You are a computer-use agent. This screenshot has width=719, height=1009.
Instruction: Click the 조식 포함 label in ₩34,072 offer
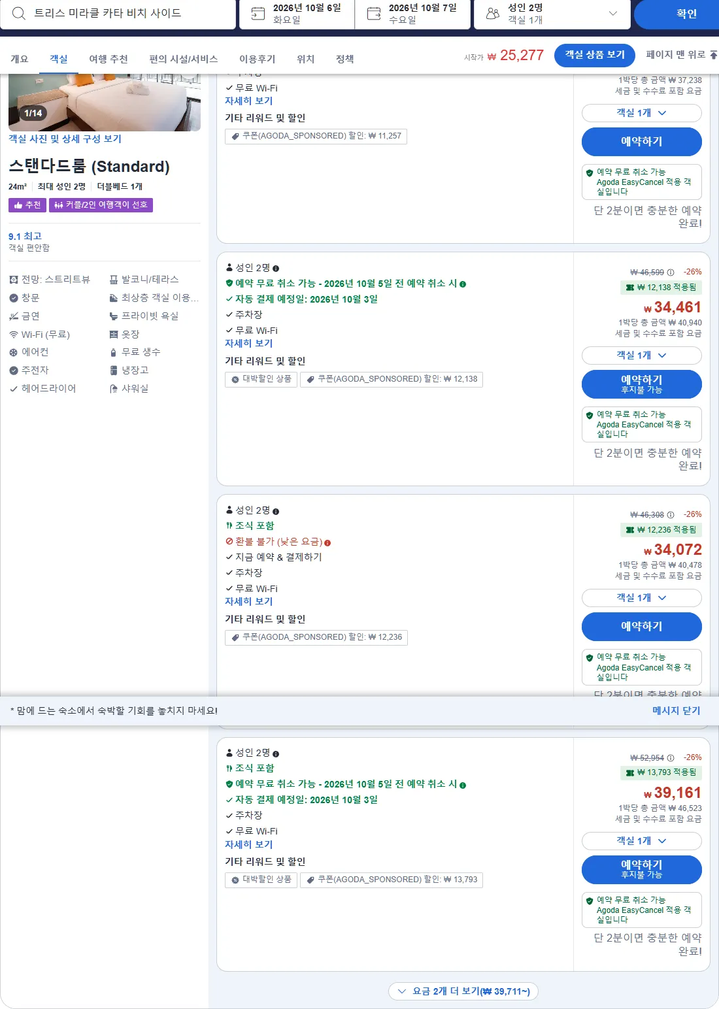point(254,525)
